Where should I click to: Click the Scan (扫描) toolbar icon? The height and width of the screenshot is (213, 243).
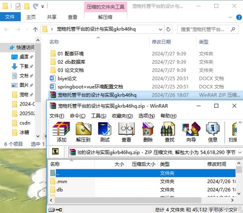[233, 132]
